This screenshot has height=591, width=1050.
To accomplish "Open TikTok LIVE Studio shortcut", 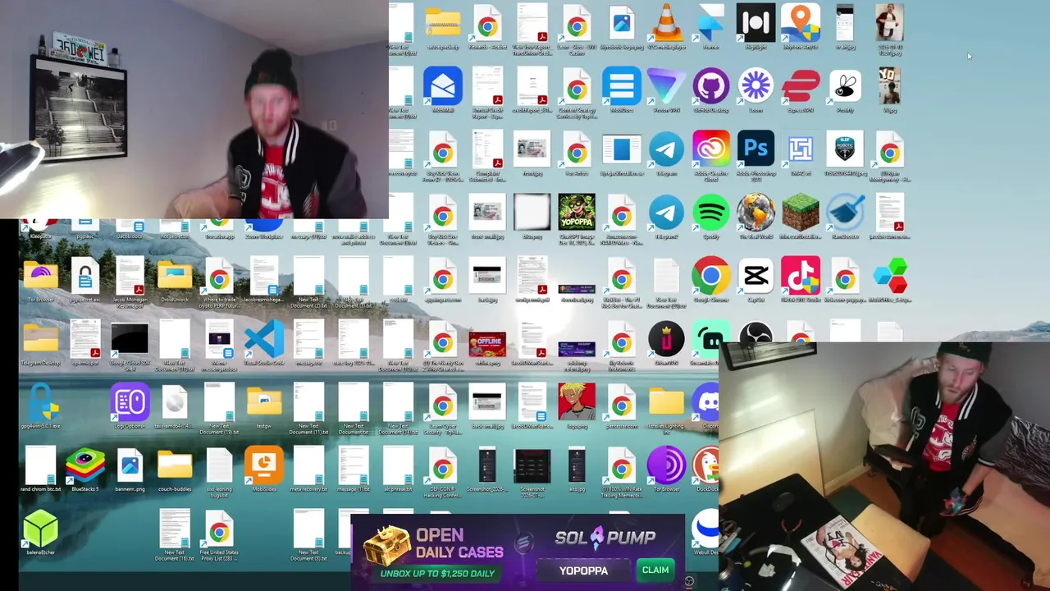I will pyautogui.click(x=800, y=277).
